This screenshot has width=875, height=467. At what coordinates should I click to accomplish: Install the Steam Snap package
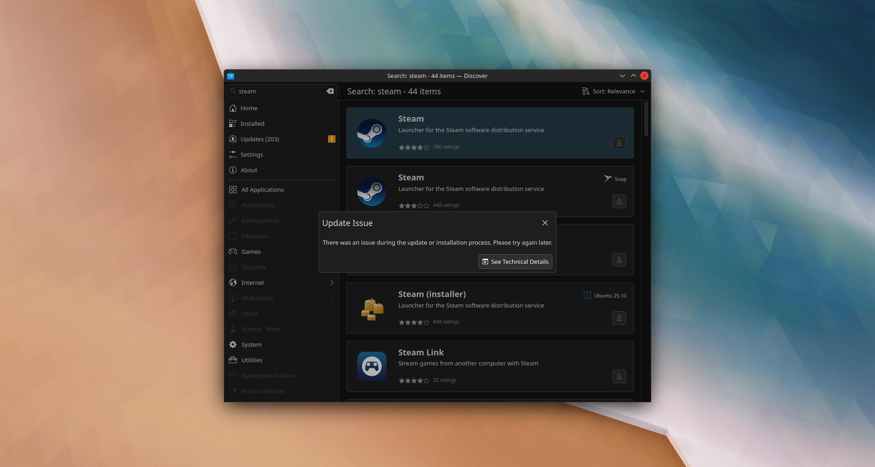[619, 201]
